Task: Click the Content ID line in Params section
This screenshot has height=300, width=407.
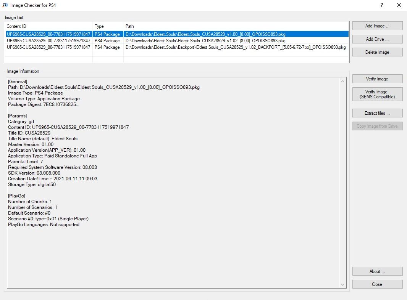Action: pos(68,127)
